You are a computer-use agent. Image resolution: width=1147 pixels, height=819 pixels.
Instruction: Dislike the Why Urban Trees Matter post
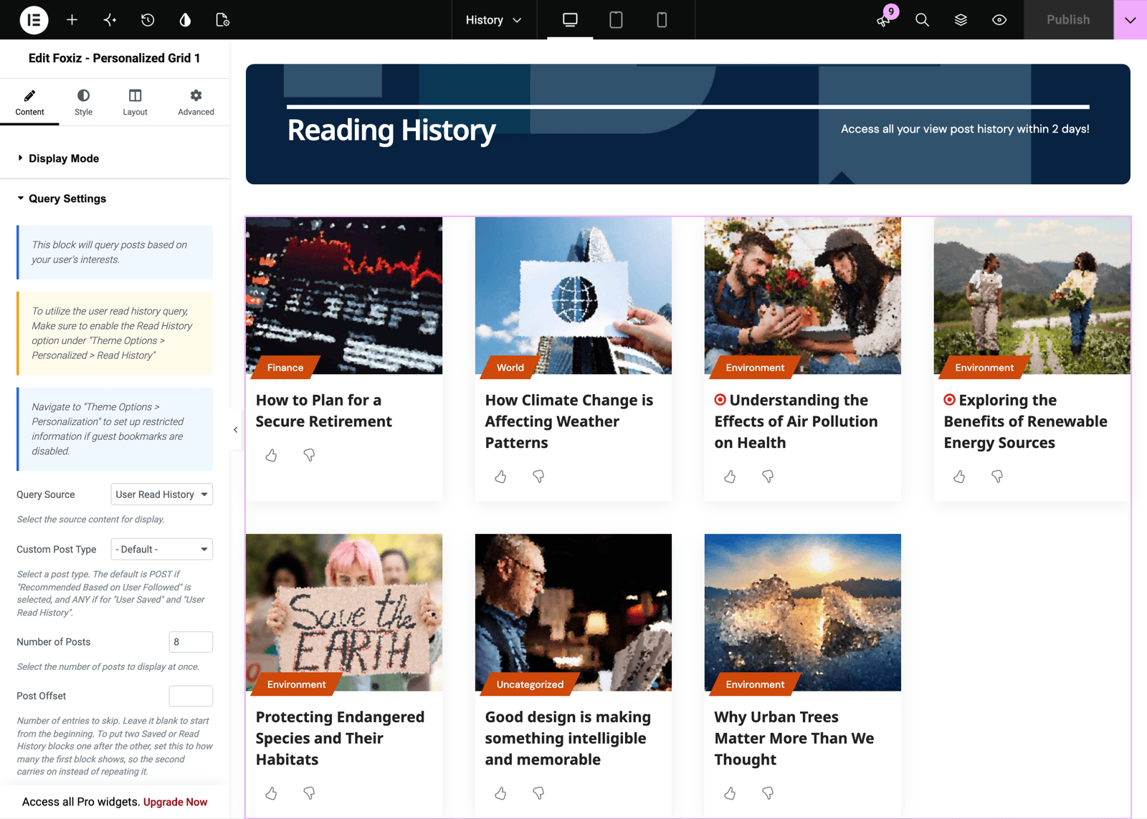[x=768, y=793]
